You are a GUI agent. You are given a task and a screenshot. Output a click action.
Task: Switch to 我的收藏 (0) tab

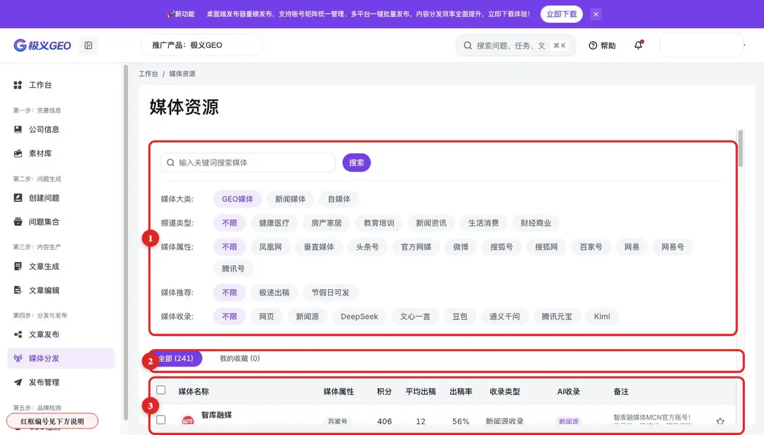239,359
